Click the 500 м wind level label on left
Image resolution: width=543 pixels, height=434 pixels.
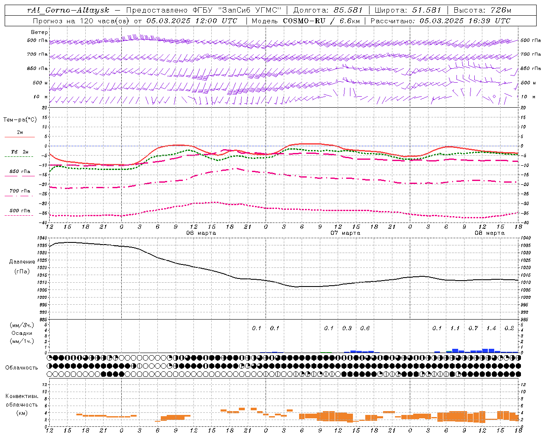coord(40,83)
